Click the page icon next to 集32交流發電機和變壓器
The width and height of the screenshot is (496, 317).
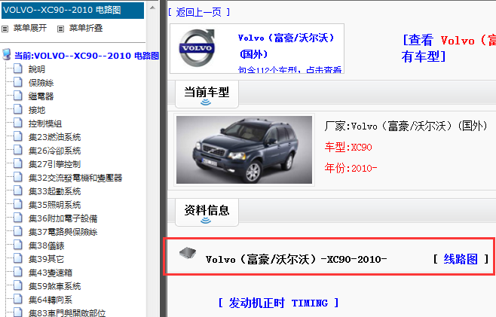click(18, 177)
